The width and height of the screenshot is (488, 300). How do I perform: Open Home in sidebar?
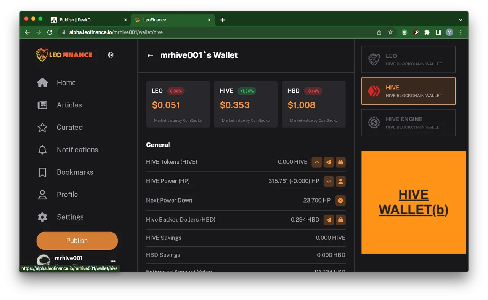[66, 83]
